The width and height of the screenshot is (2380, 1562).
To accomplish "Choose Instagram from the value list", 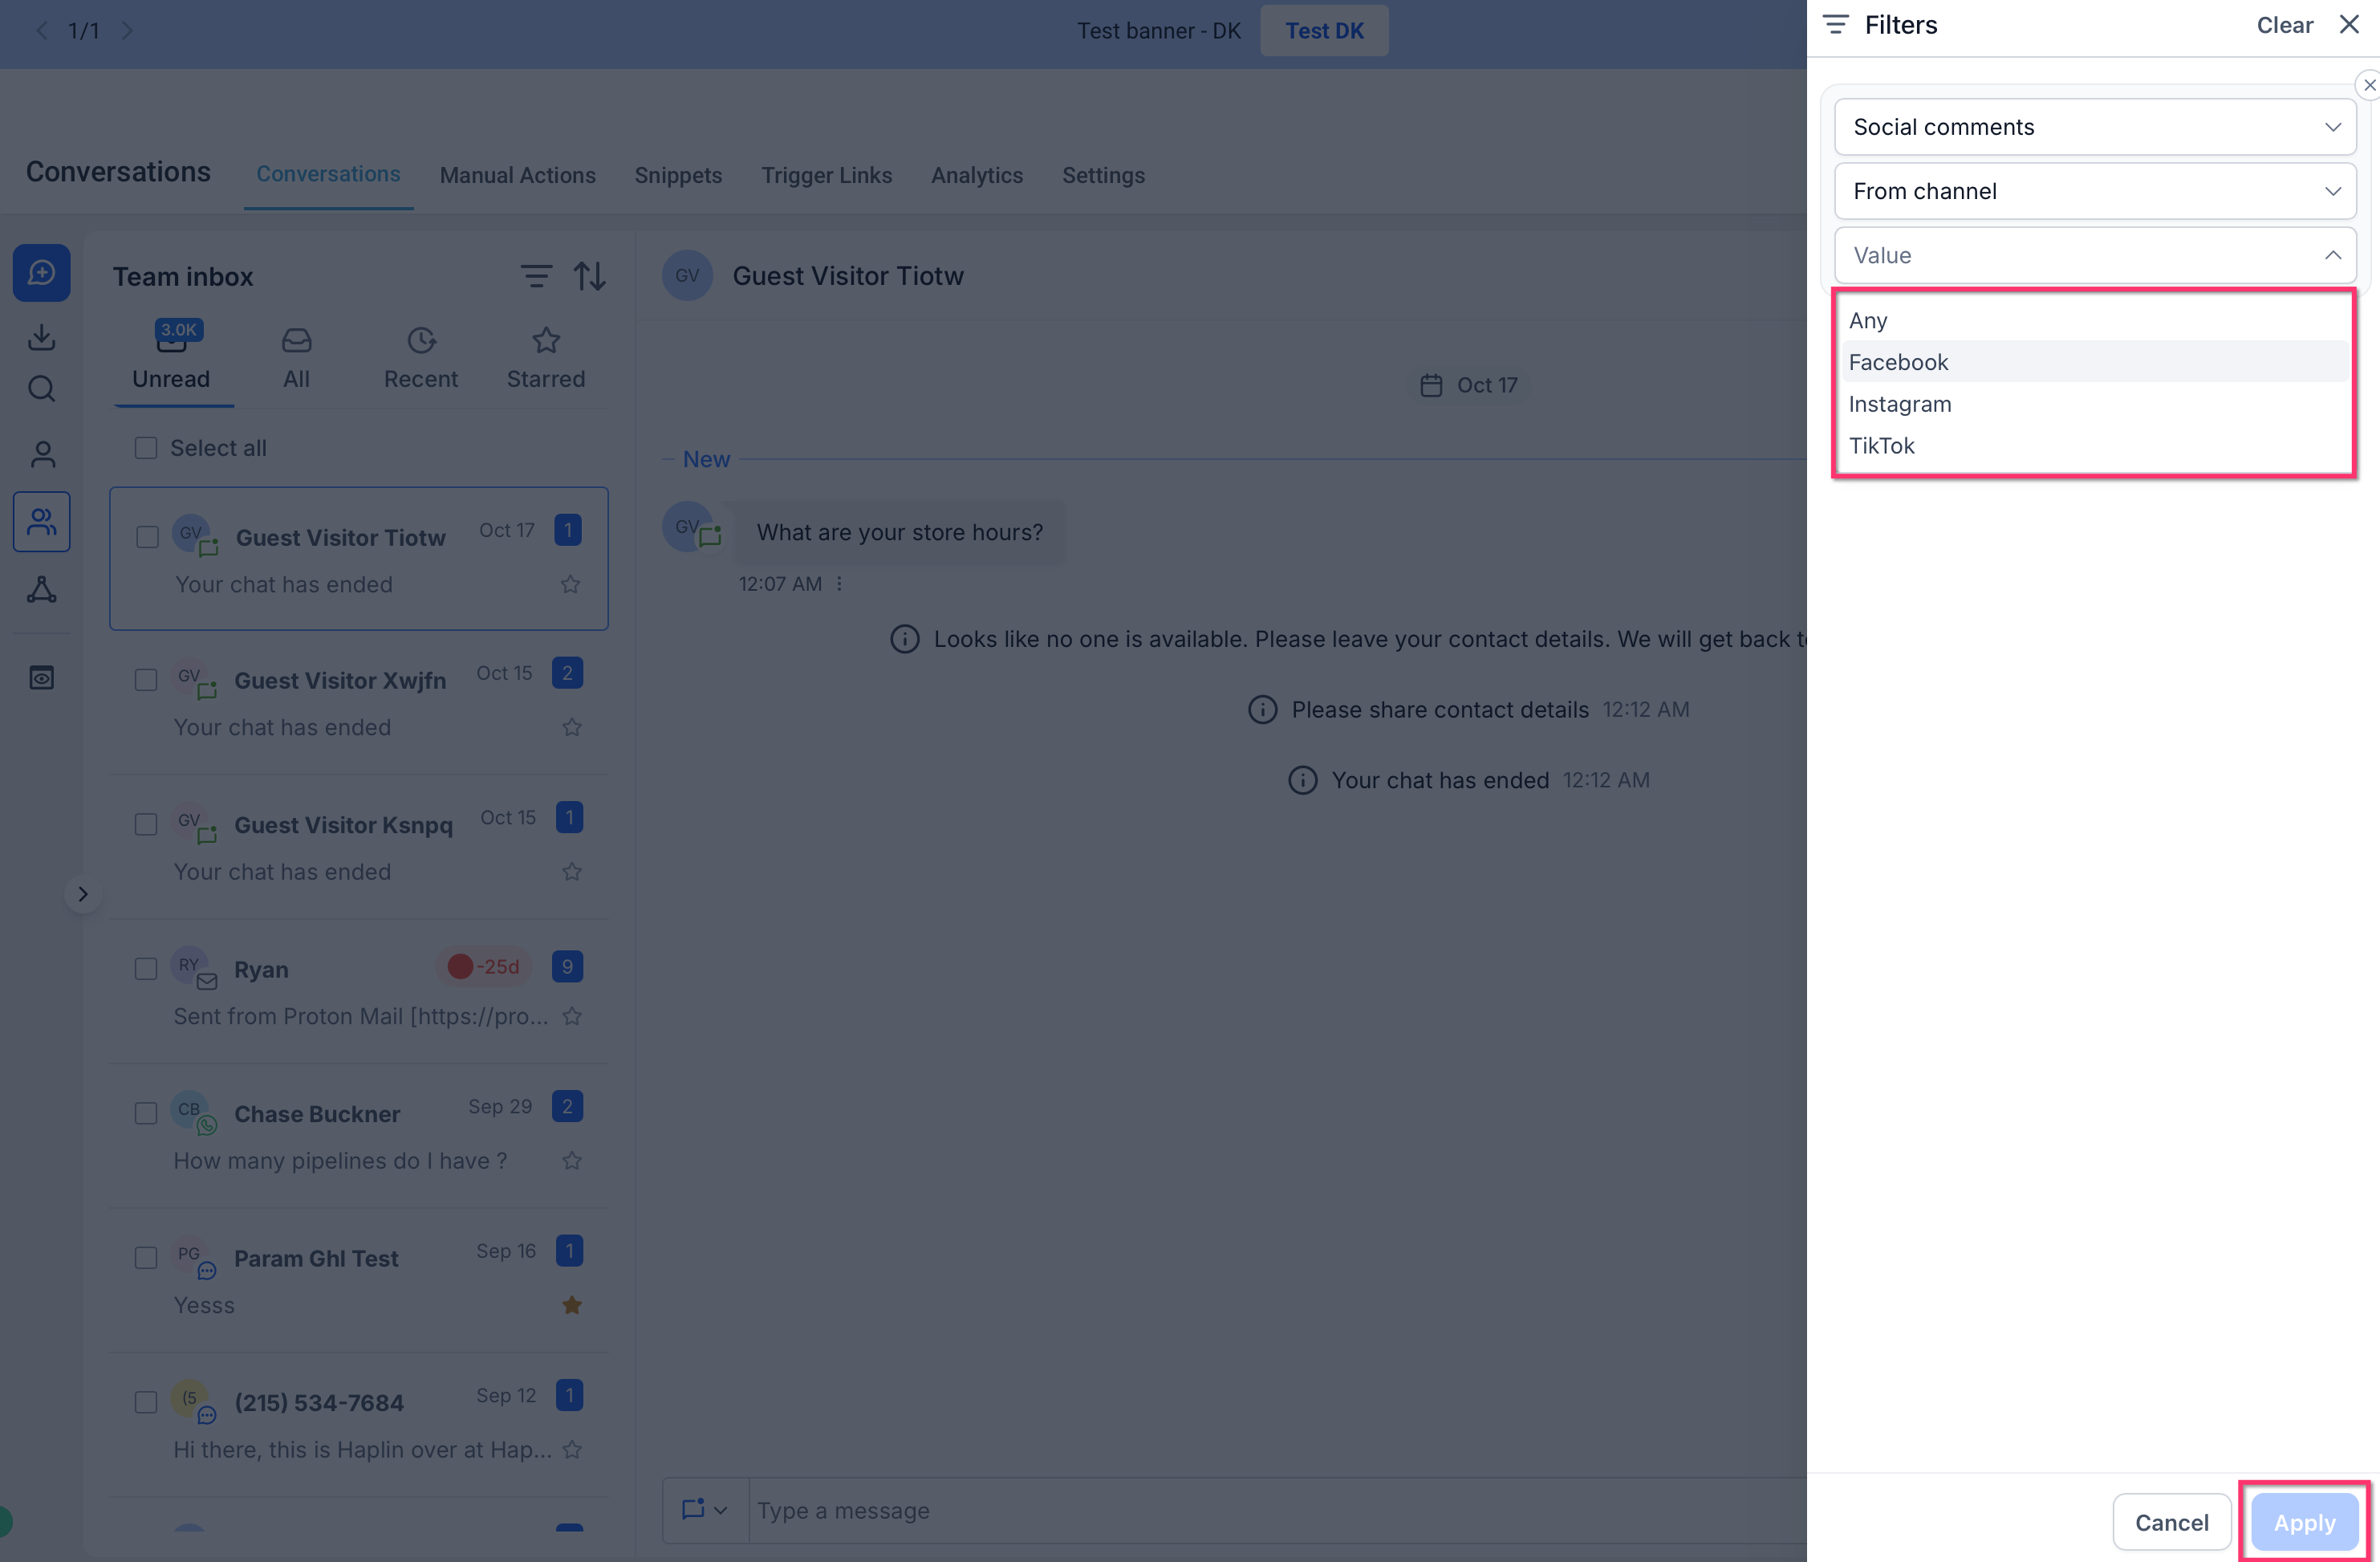I will 2095,404.
